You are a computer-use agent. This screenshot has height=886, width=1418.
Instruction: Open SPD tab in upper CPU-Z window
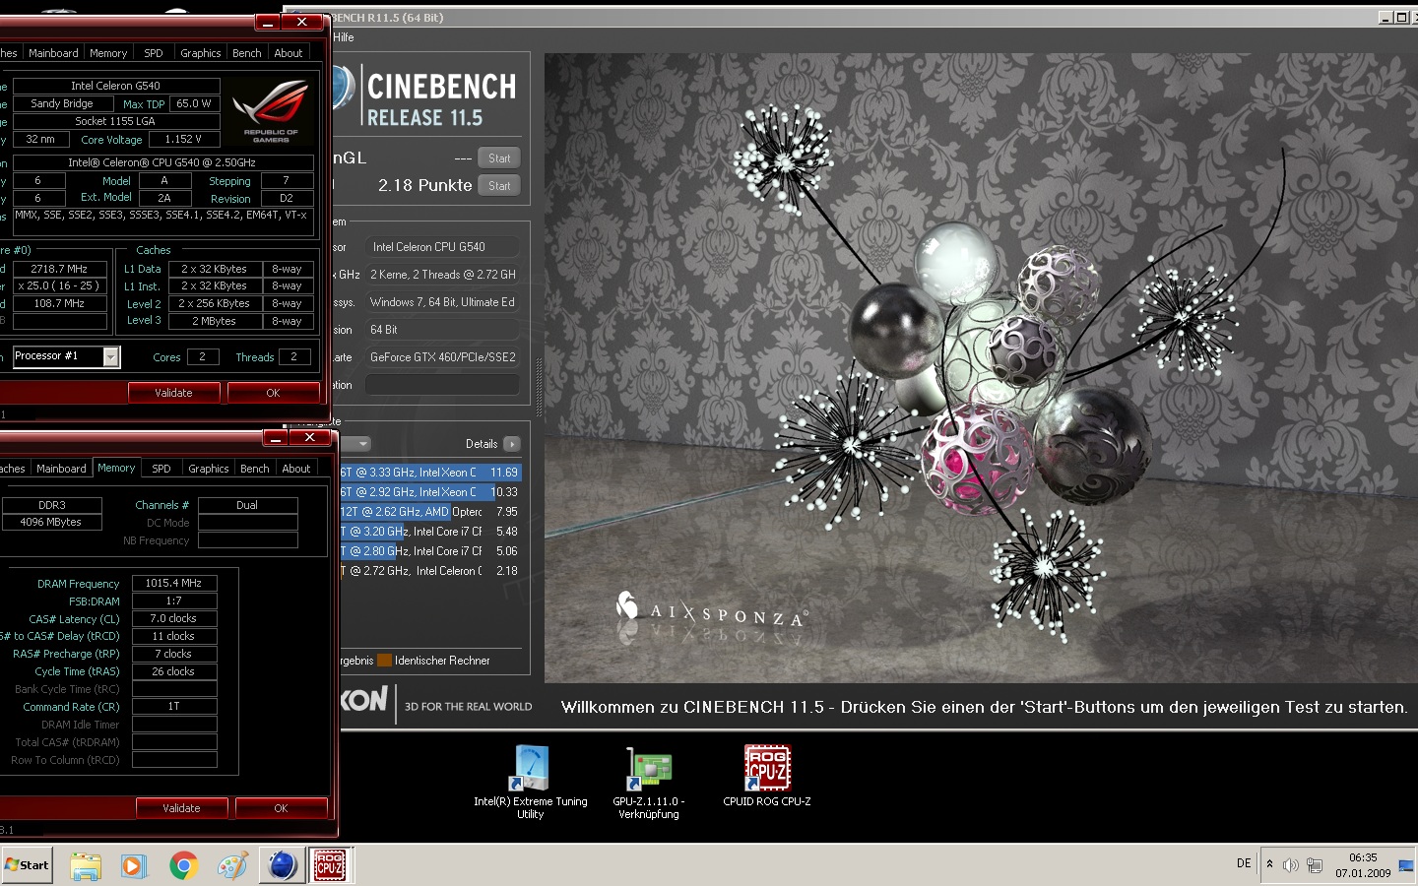point(154,53)
